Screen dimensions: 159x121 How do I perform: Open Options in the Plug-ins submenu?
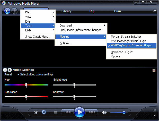point(131,56)
